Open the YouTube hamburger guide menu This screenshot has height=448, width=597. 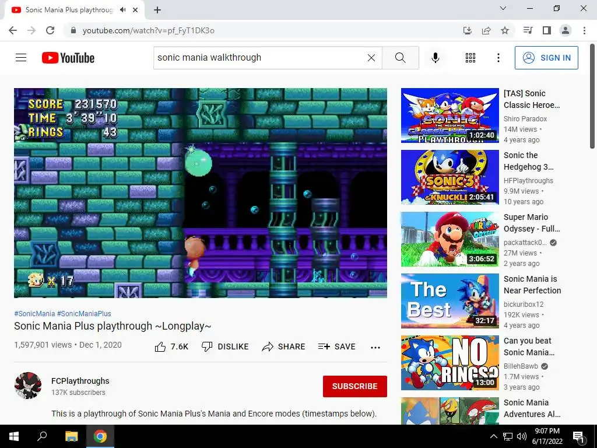click(21, 58)
